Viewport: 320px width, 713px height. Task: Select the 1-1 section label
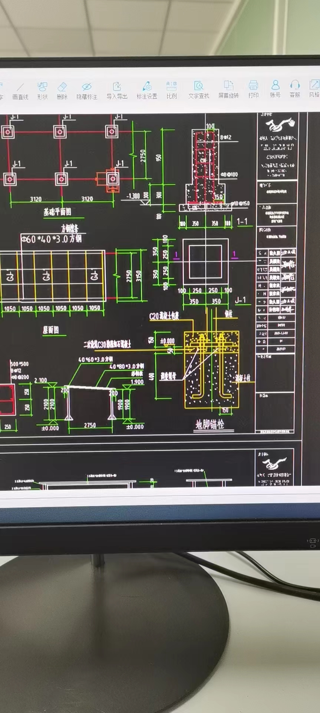click(x=242, y=222)
